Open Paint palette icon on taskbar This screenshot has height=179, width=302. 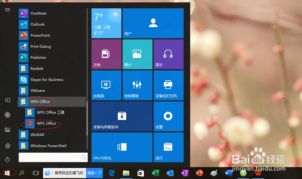[214, 173]
